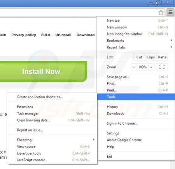
Task: Expand the Recent Tabs submenu arrow
Action: (171, 47)
